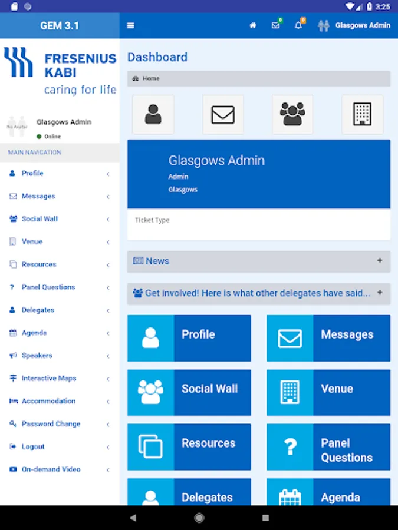This screenshot has height=530, width=398.
Task: Expand the News panel with plus
Action: [x=380, y=261]
